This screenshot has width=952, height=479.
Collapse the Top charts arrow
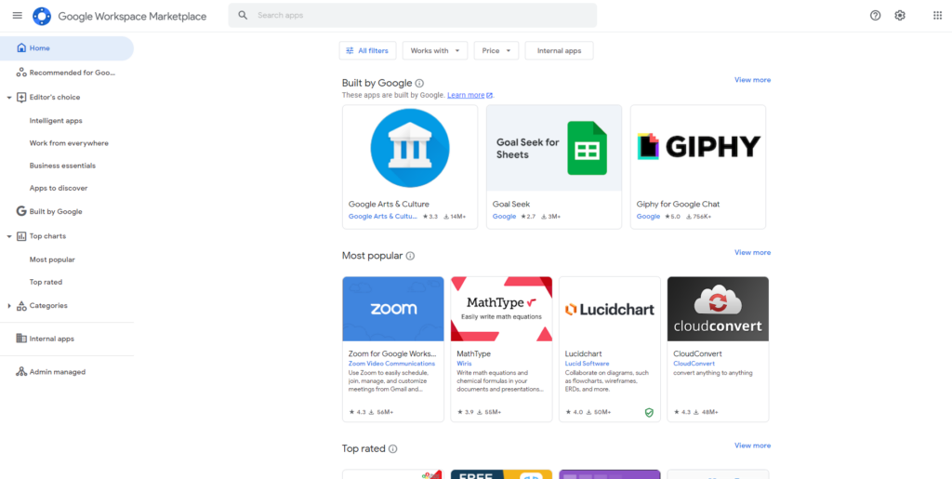pyautogui.click(x=9, y=236)
